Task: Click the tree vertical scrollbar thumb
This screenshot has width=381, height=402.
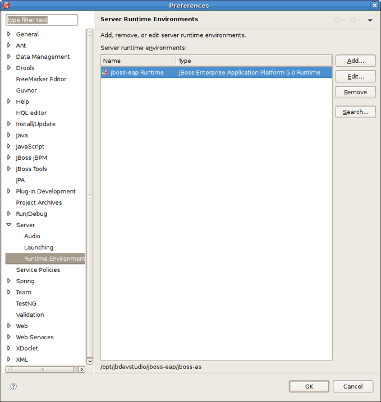Action: (x=90, y=196)
